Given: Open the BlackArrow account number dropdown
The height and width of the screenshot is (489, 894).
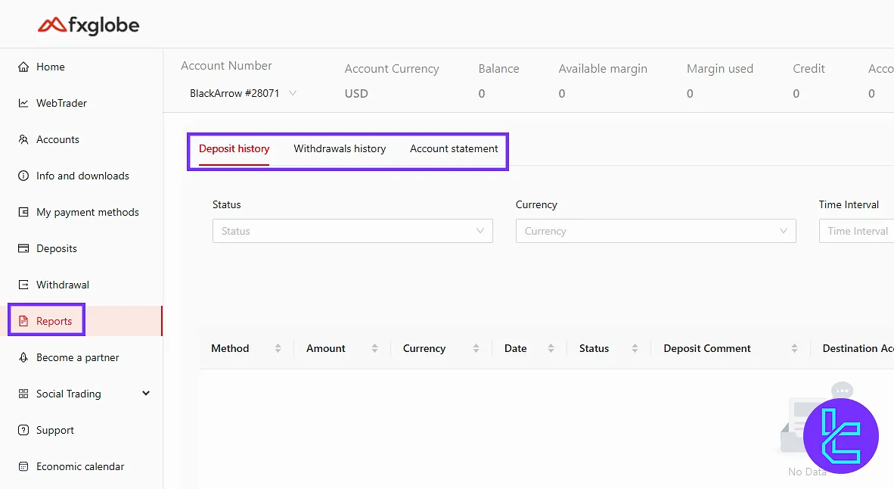Looking at the screenshot, I should [242, 94].
